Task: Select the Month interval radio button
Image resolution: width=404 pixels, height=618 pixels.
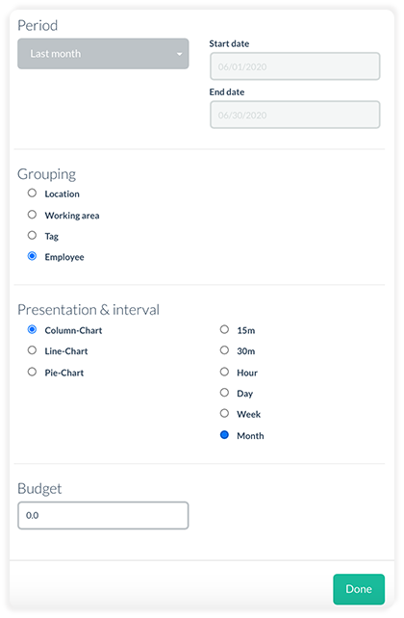Action: pyautogui.click(x=224, y=435)
